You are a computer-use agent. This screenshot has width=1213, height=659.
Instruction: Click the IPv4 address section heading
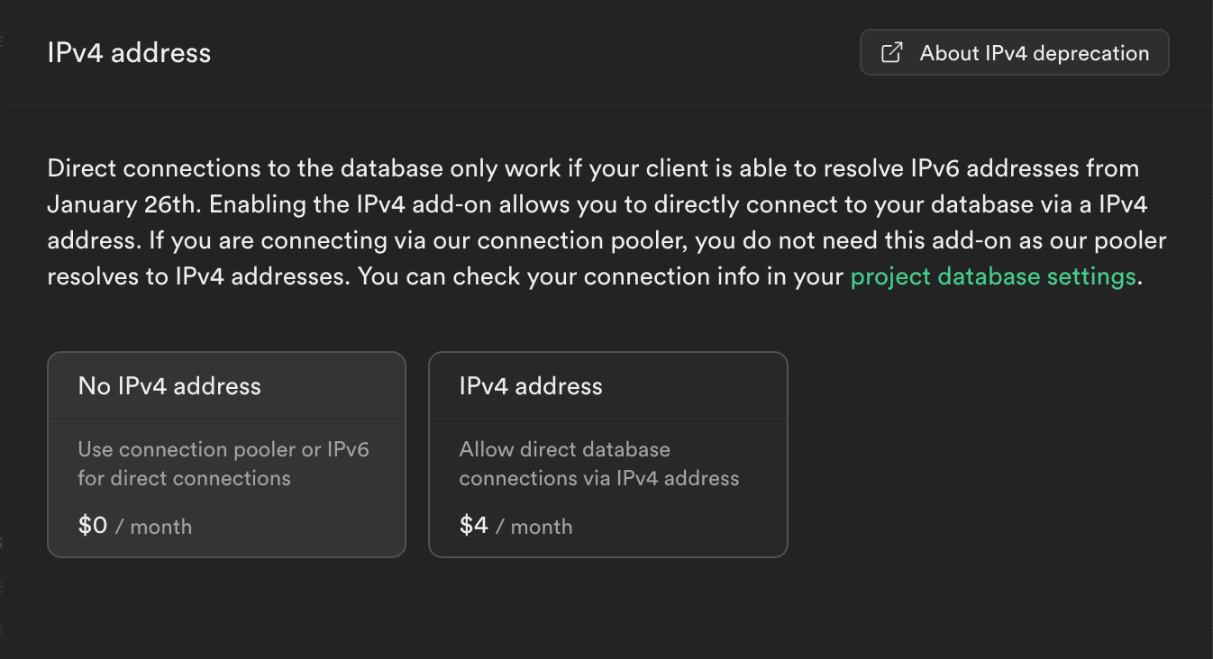[x=129, y=53]
